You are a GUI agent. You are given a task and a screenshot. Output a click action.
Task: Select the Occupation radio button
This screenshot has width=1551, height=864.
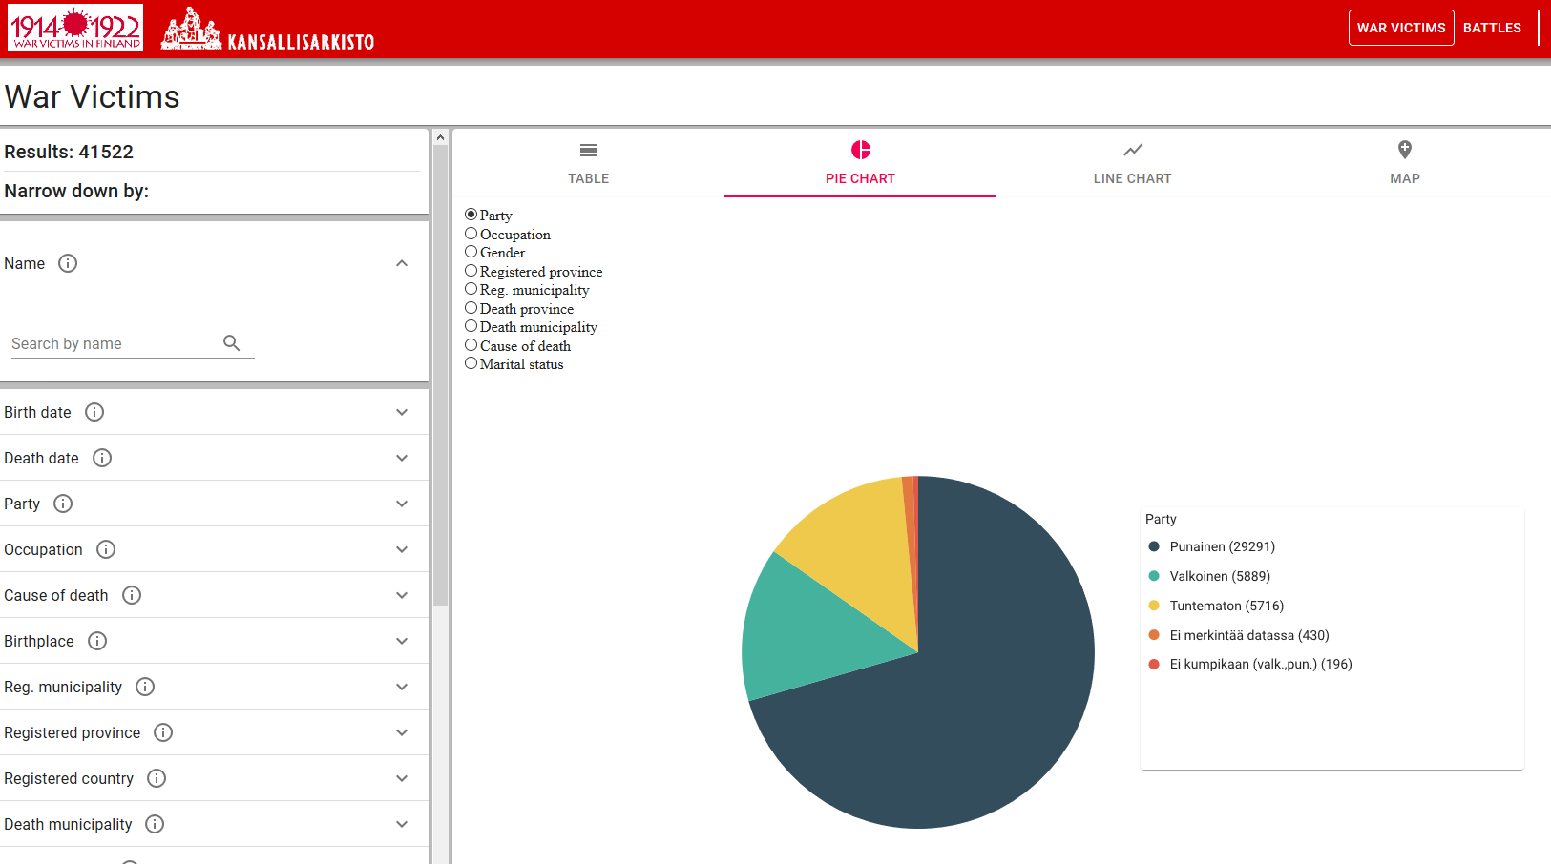(x=472, y=234)
